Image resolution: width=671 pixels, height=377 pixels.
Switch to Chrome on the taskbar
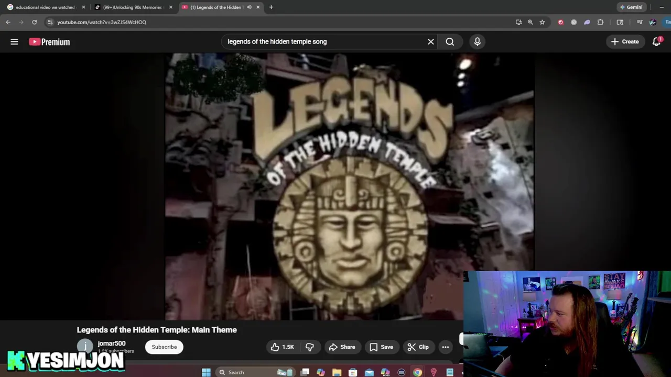[417, 372]
